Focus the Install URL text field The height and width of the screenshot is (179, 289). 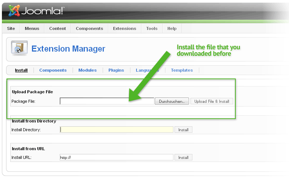(x=116, y=157)
